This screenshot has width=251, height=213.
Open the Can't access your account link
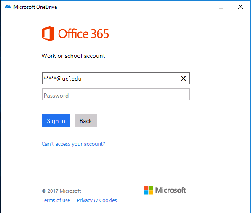tap(73, 144)
